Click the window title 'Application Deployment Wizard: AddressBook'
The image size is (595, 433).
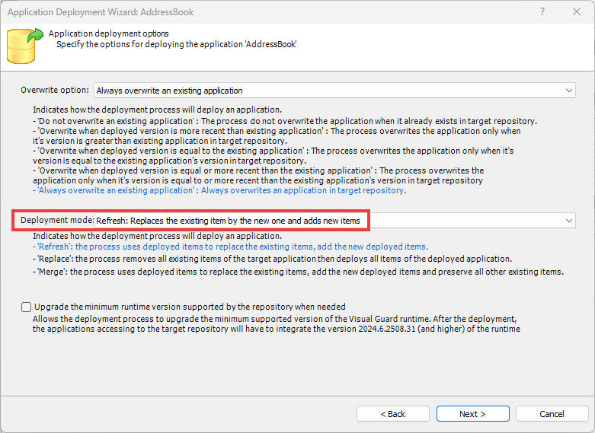point(101,12)
